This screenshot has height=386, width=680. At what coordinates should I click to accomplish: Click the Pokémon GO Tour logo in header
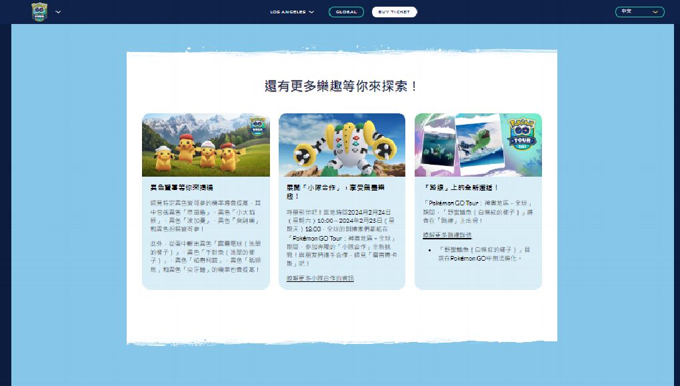pos(39,12)
